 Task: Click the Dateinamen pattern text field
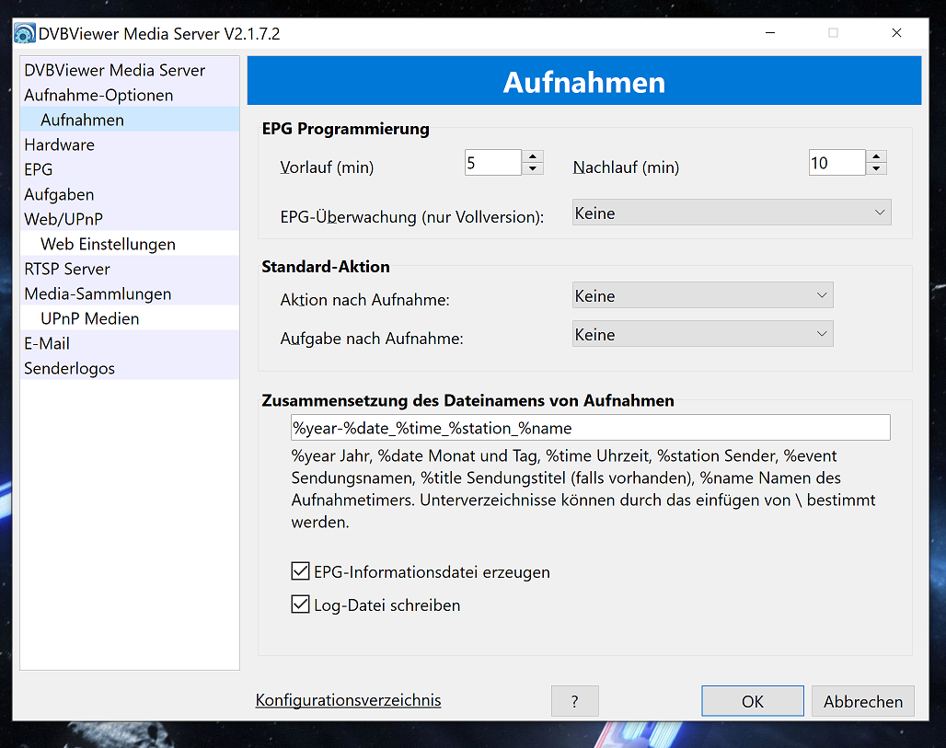(590, 428)
